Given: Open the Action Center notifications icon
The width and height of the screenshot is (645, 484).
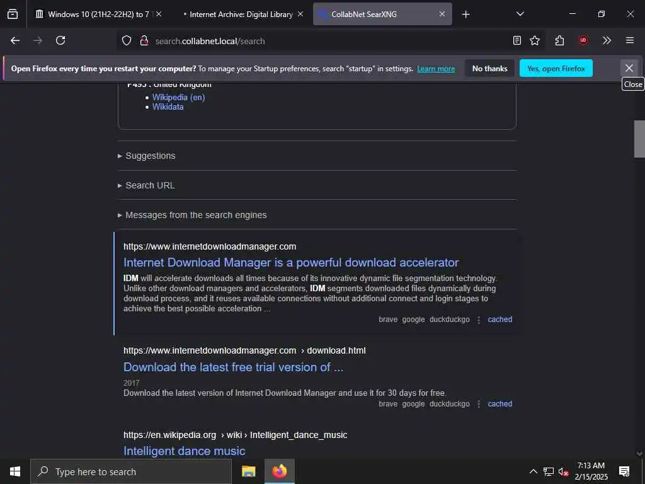Looking at the screenshot, I should click(624, 471).
